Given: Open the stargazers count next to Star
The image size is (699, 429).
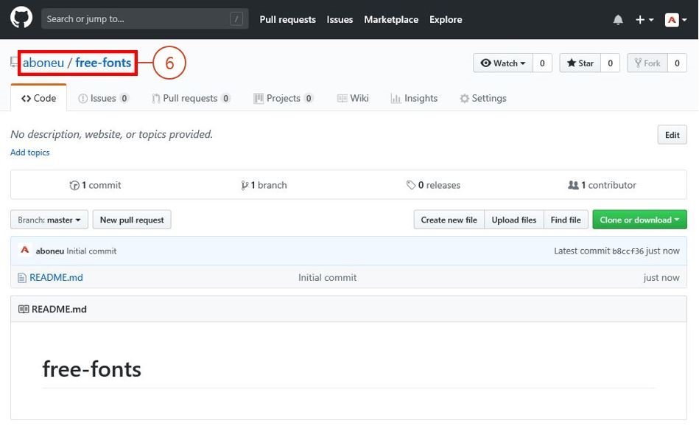Looking at the screenshot, I should click(x=611, y=63).
